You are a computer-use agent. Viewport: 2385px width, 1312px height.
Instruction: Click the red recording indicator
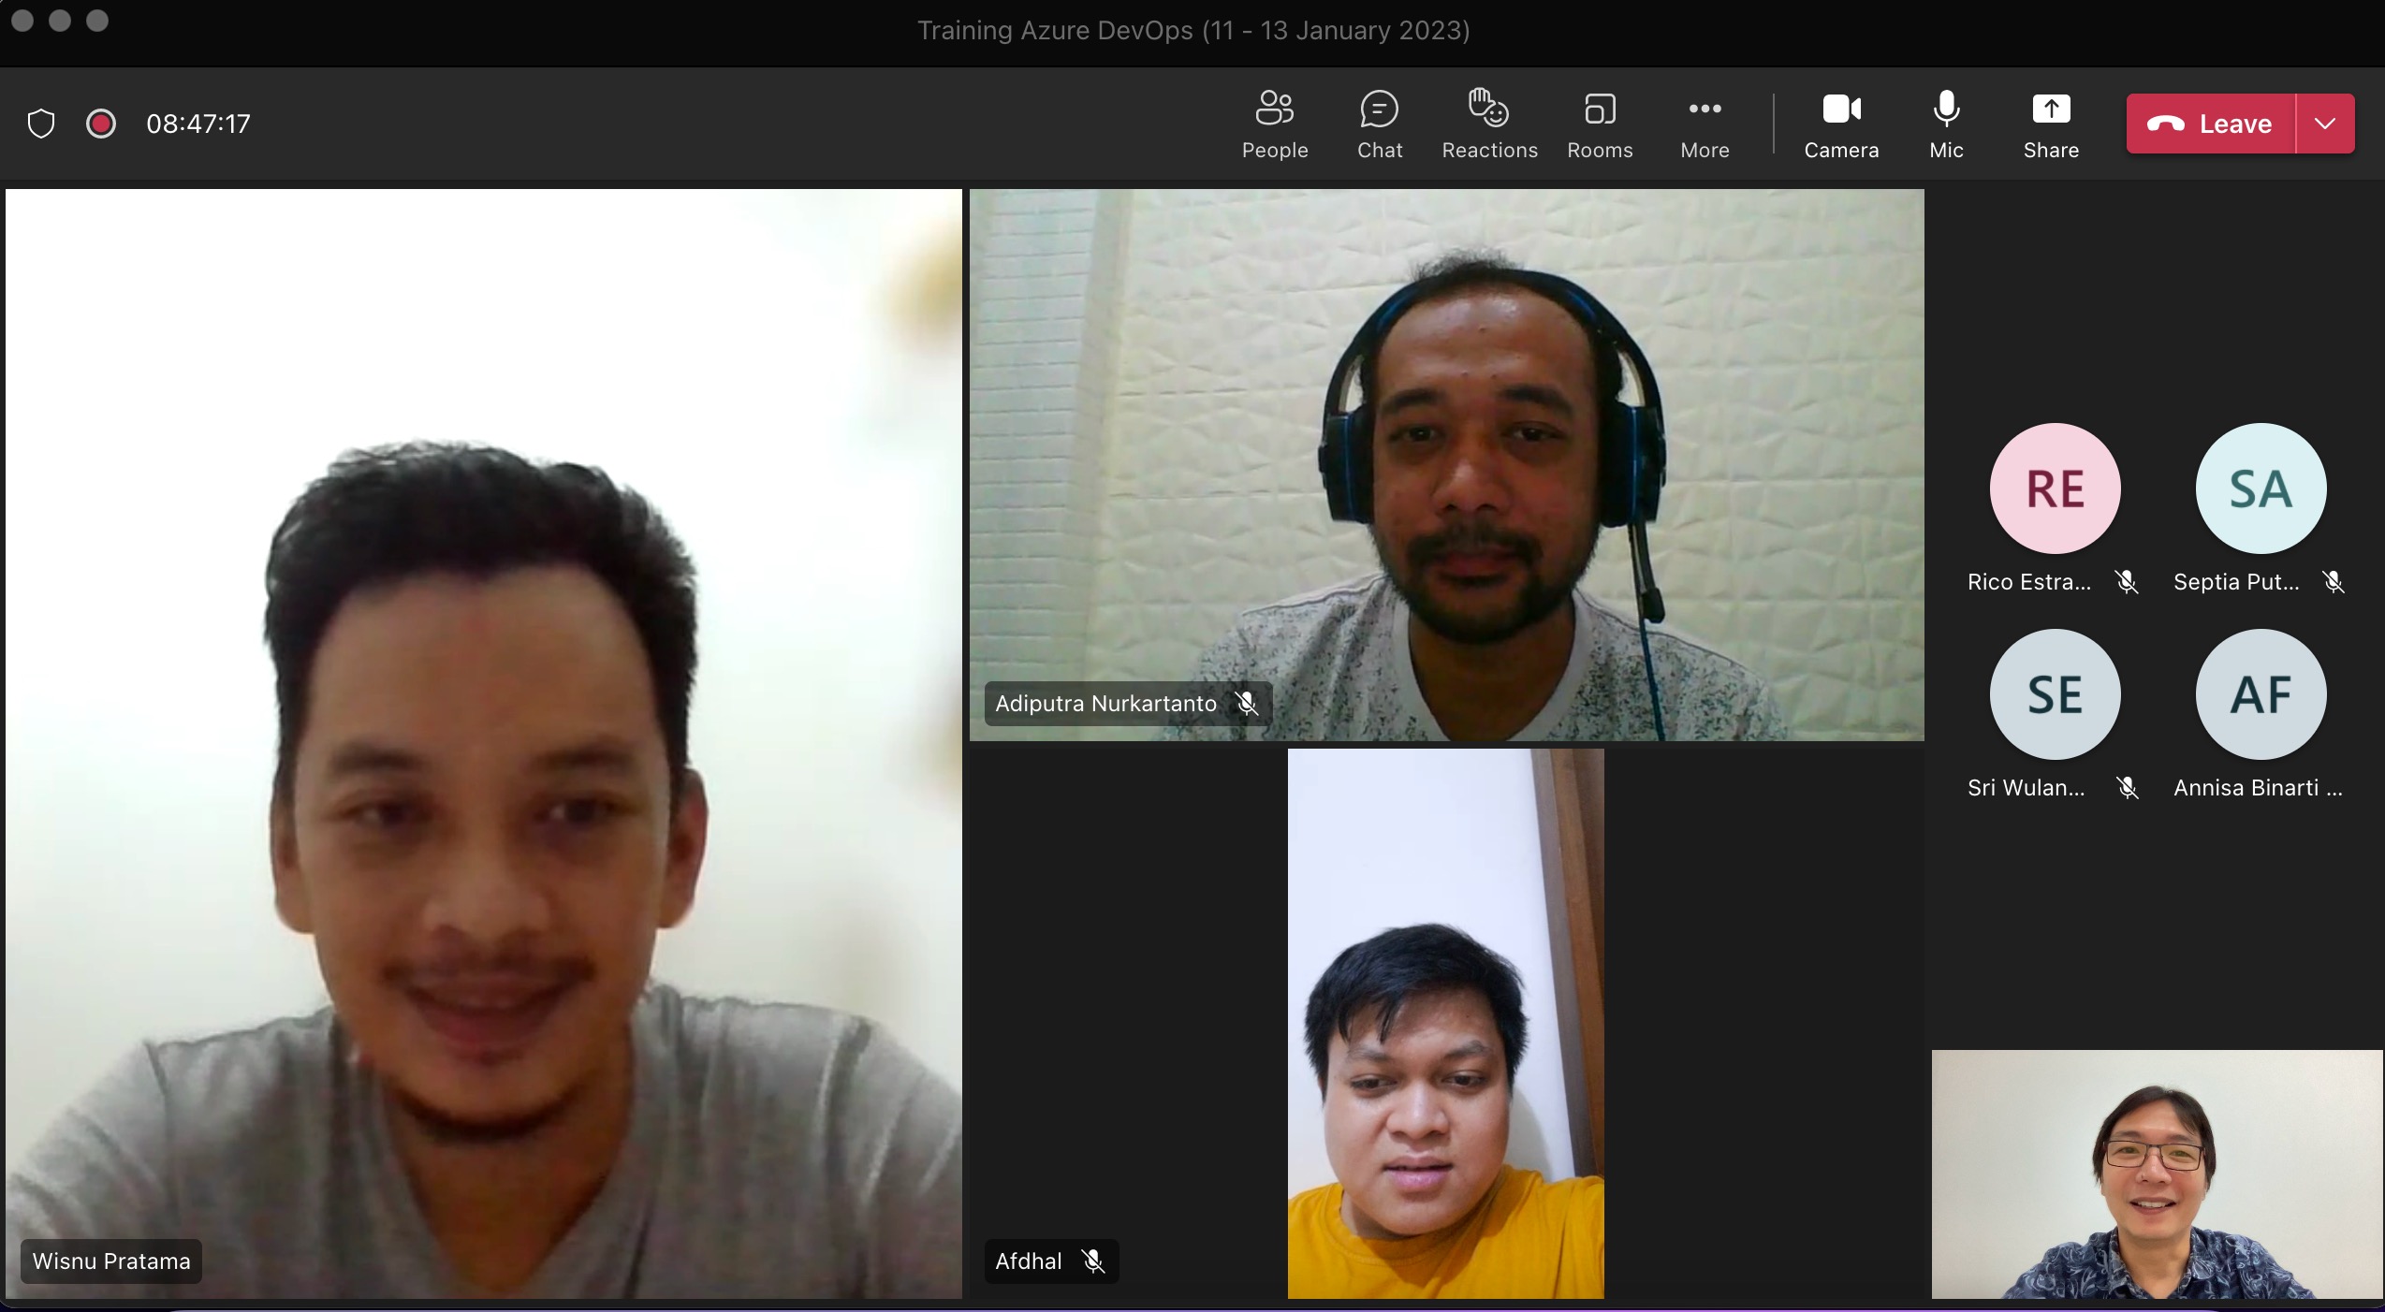coord(101,124)
